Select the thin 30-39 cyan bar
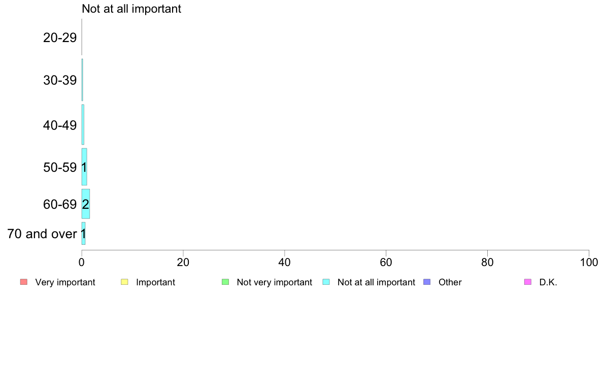Viewport: 603px width, 373px height. tap(82, 80)
